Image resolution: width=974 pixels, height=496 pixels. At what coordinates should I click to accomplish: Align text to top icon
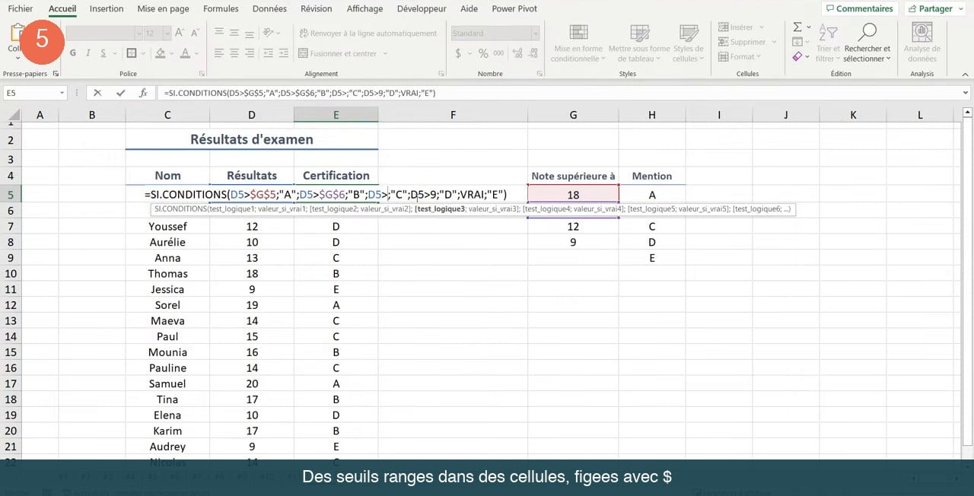point(219,33)
